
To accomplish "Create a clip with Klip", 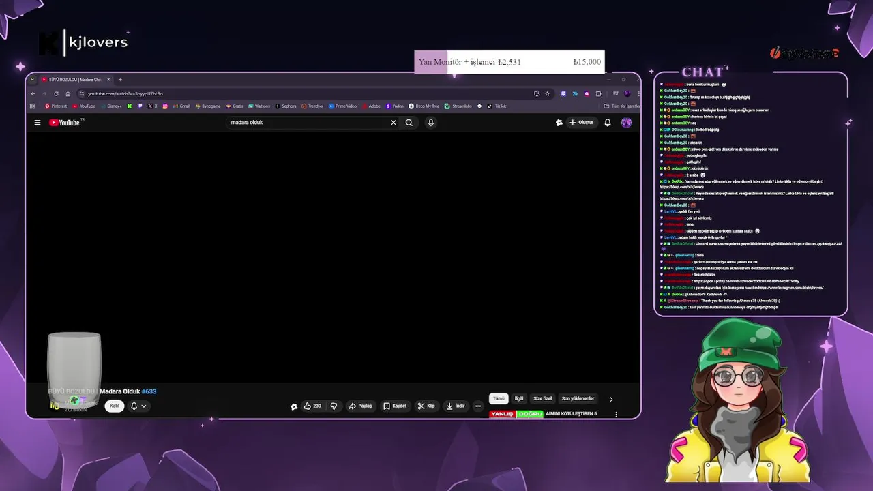I will pos(426,406).
